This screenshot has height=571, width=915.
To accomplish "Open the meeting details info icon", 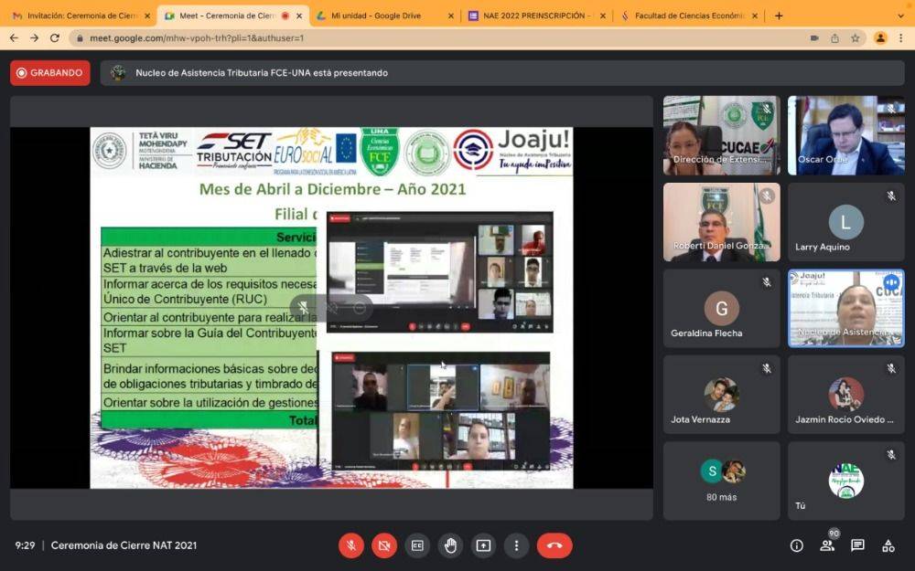I will click(796, 545).
